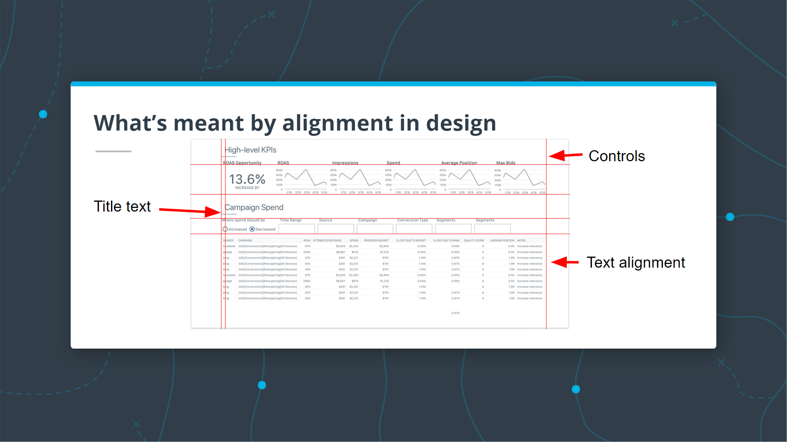The width and height of the screenshot is (787, 442).
Task: Select the Decreased radio button
Action: tap(252, 229)
